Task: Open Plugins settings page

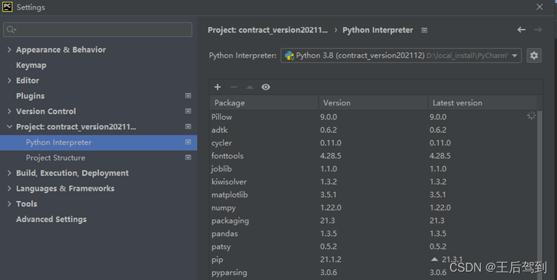Action: 30,96
